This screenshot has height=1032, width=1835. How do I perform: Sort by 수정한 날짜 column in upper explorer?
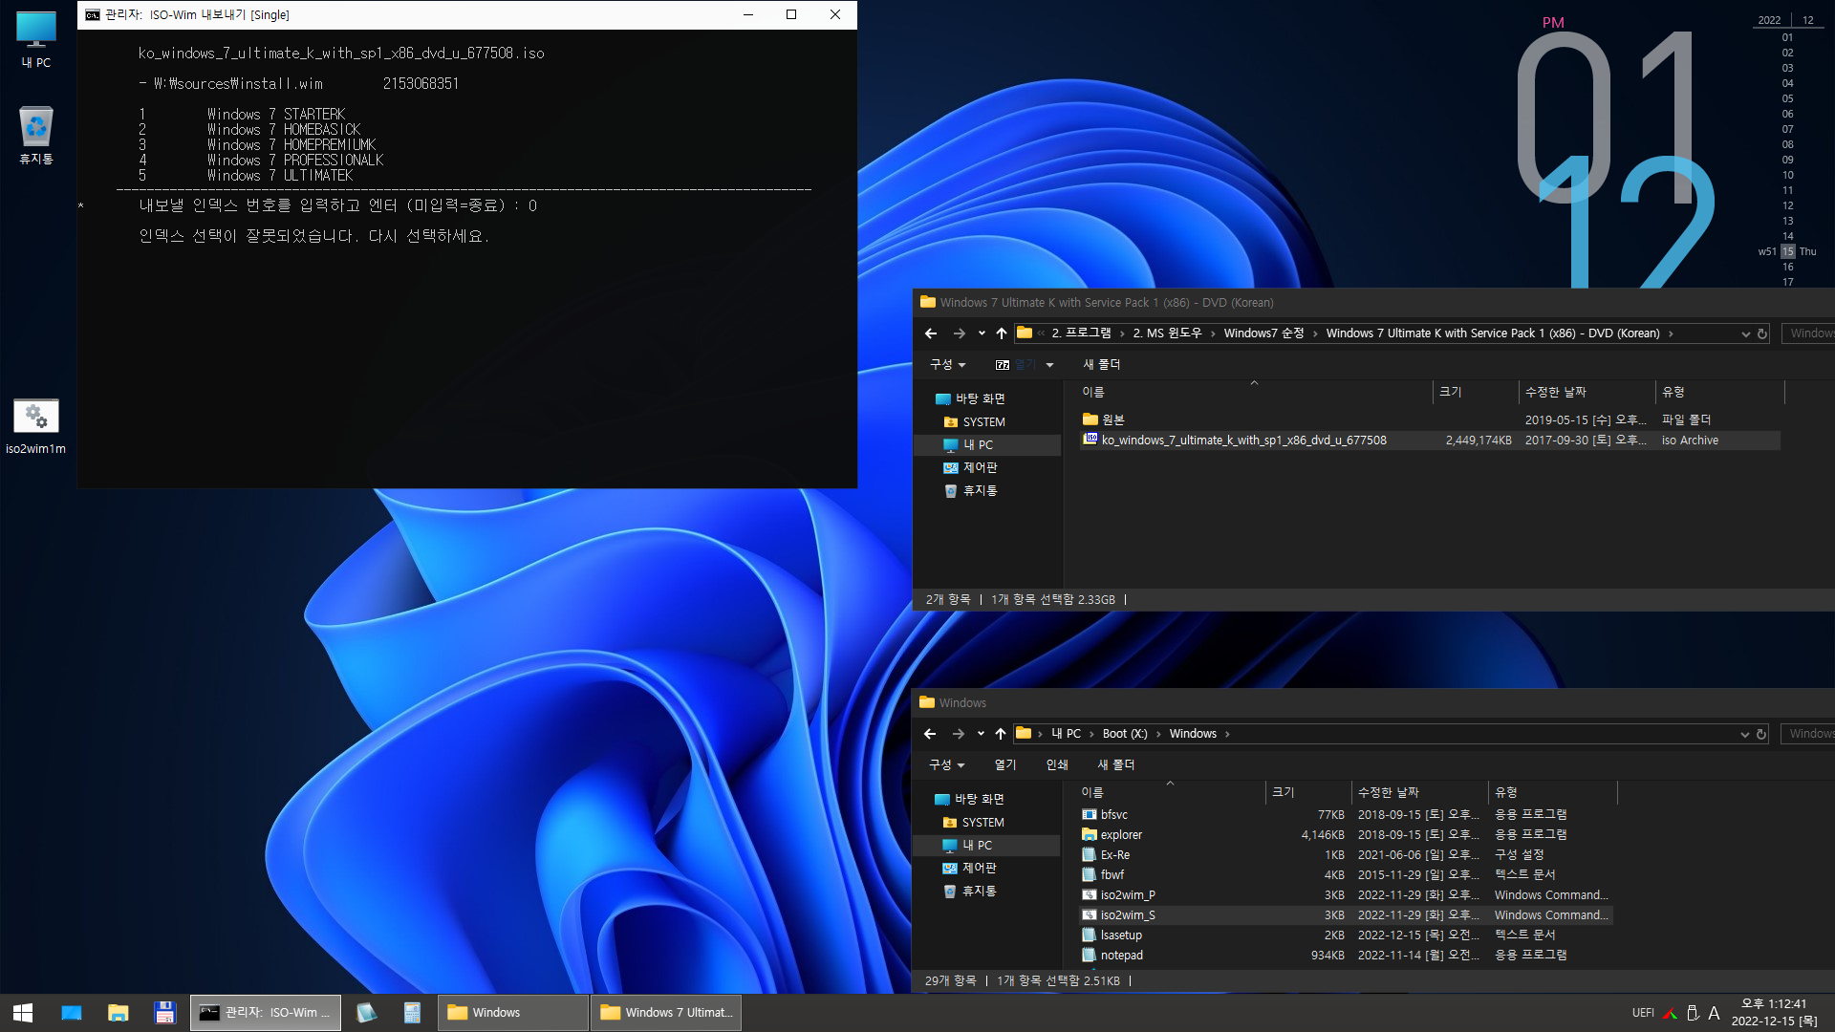tap(1587, 392)
